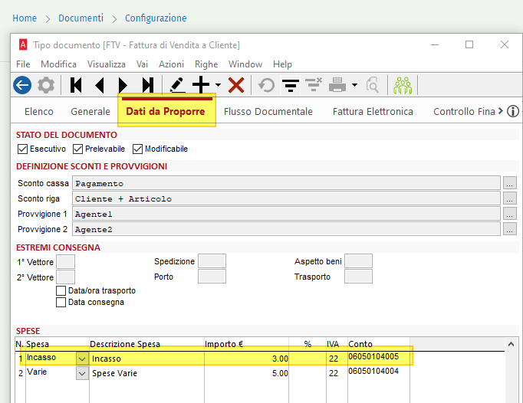Click the Configurazione breadcrumb link
Image resolution: width=523 pixels, height=403 pixels.
click(x=156, y=18)
